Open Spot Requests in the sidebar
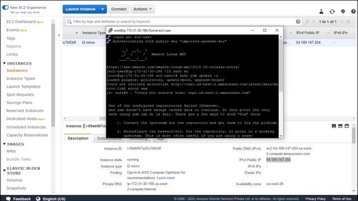Image resolution: width=358 pixels, height=201 pixels. [20, 94]
